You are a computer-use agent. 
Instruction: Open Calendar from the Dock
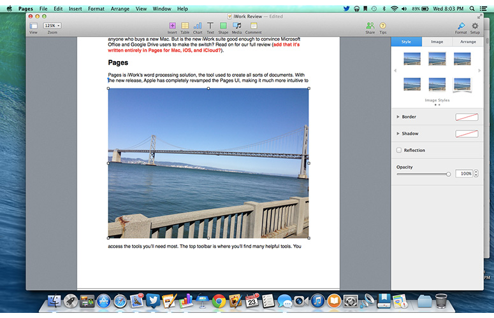tap(252, 301)
